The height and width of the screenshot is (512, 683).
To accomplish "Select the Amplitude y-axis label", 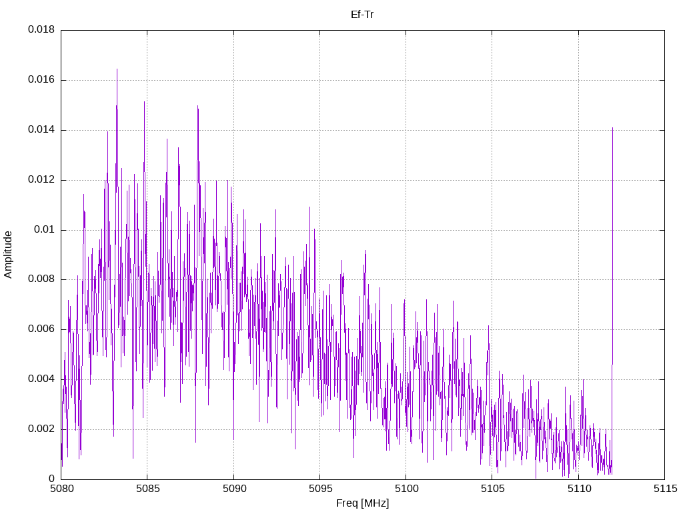I will click(x=8, y=255).
